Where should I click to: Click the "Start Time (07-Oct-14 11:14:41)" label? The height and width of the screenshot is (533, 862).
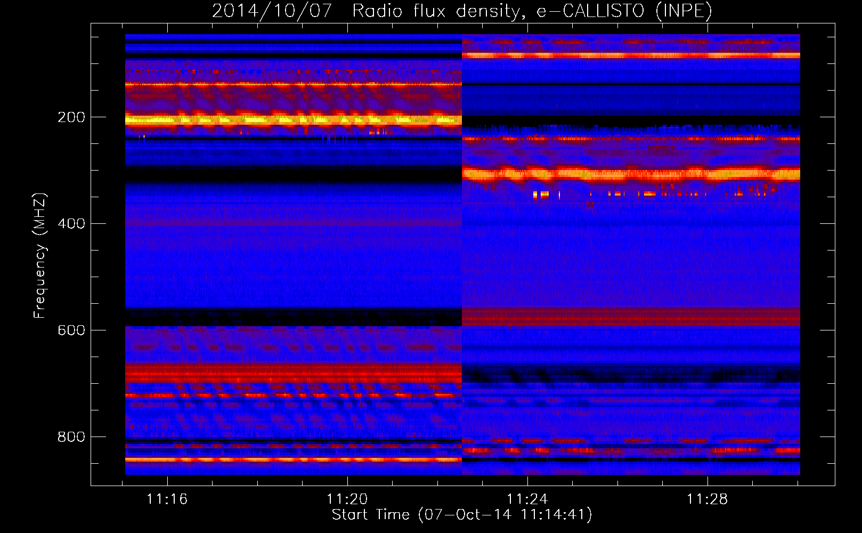(462, 514)
